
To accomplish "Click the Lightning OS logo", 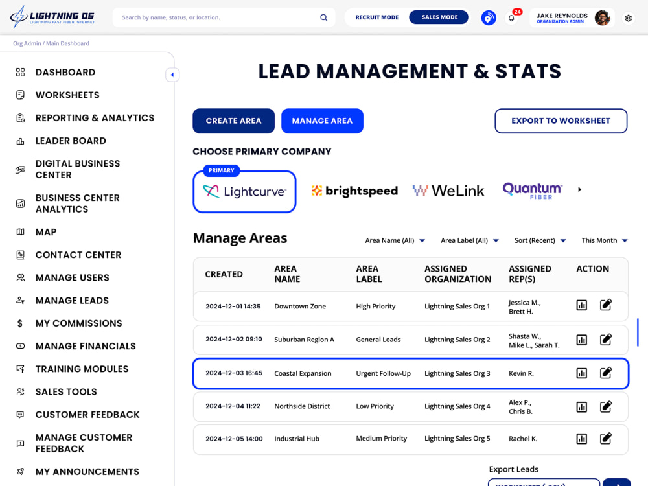I will coord(52,17).
